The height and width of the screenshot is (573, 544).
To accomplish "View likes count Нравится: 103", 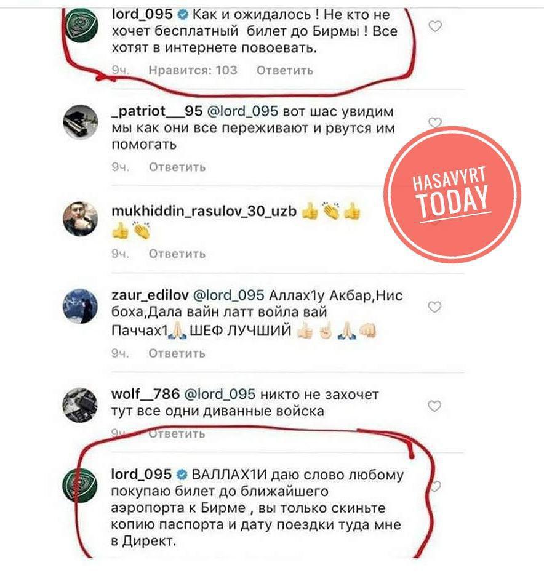I will (x=193, y=70).
